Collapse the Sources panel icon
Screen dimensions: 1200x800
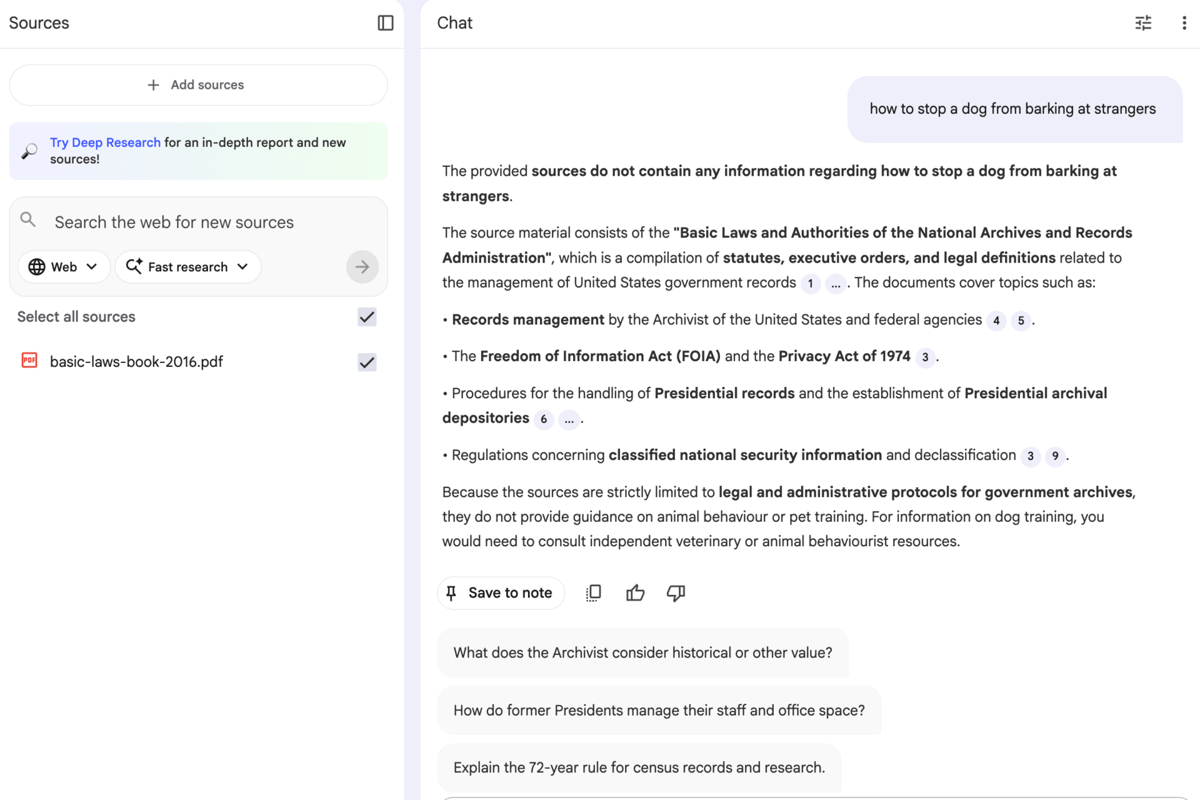[386, 23]
